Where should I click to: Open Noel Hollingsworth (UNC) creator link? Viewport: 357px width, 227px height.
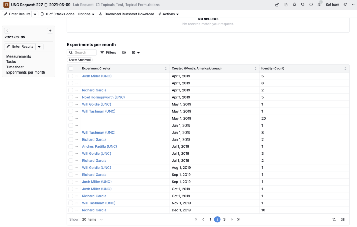tap(103, 97)
